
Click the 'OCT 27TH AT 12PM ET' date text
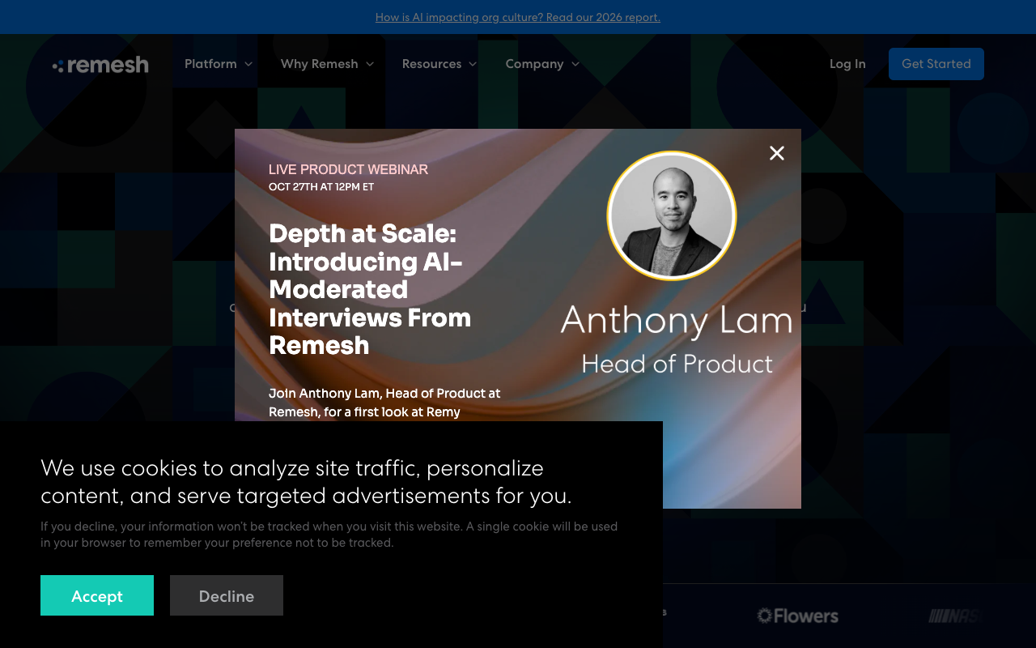[321, 187]
